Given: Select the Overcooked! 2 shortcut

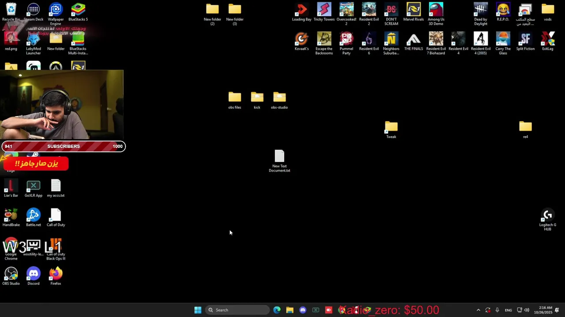Looking at the screenshot, I should click(x=347, y=14).
